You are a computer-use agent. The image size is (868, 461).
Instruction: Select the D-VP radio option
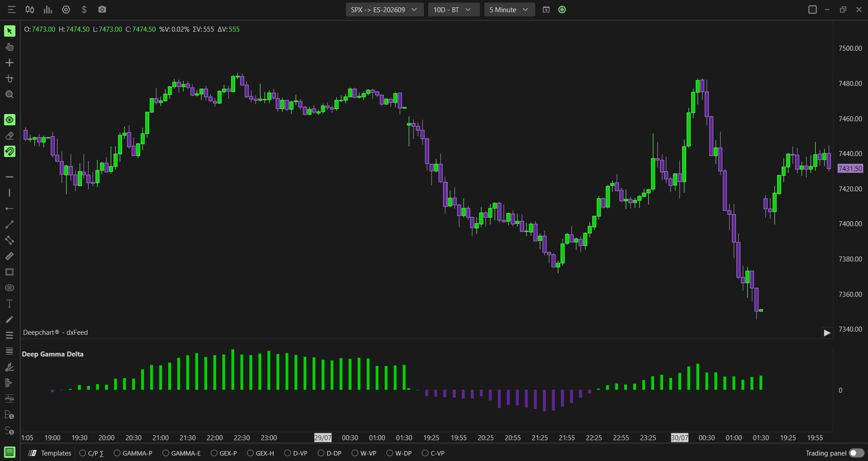click(x=296, y=453)
